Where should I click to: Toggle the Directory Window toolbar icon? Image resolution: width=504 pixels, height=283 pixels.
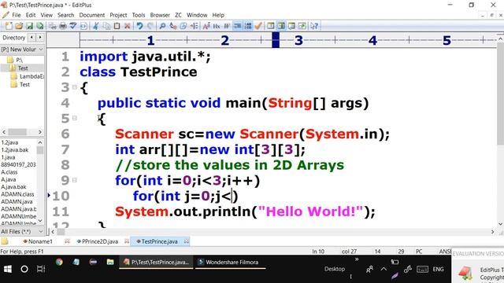tap(271, 26)
